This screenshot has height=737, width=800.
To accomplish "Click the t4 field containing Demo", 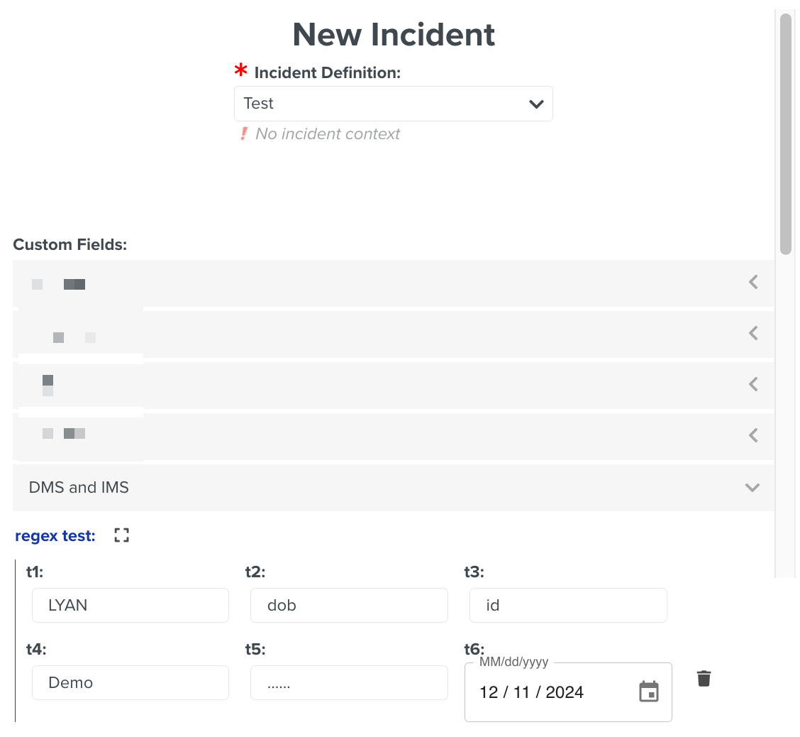I will 130,682.
